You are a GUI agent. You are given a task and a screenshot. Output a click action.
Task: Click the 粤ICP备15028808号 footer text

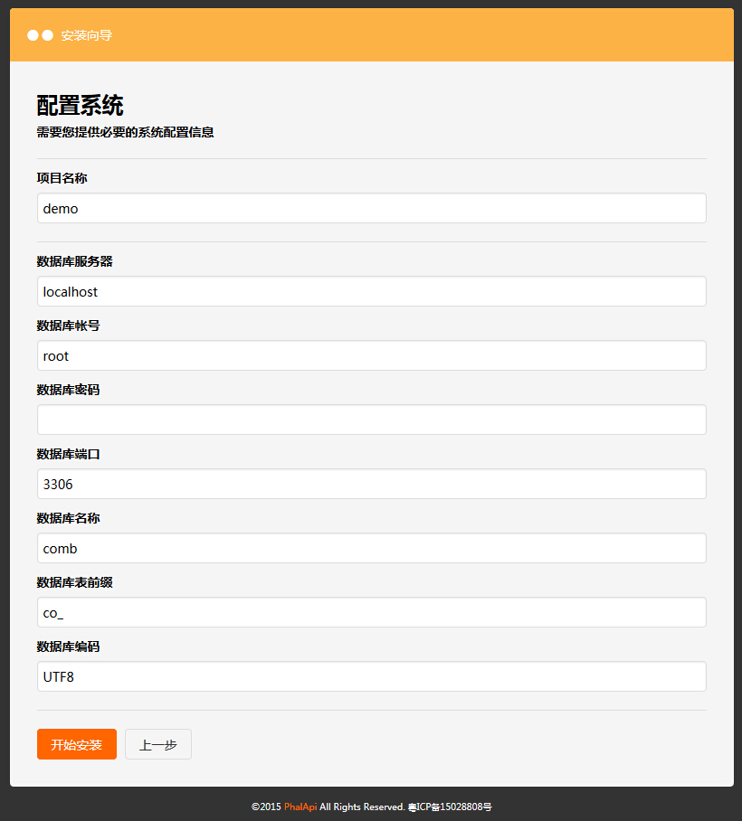450,807
